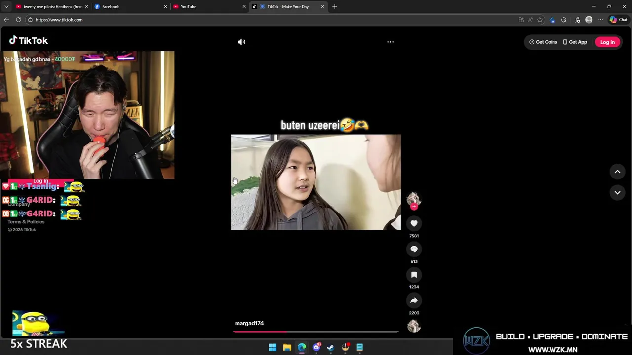Go to previous video arrow
This screenshot has height=355, width=632.
pyautogui.click(x=617, y=172)
